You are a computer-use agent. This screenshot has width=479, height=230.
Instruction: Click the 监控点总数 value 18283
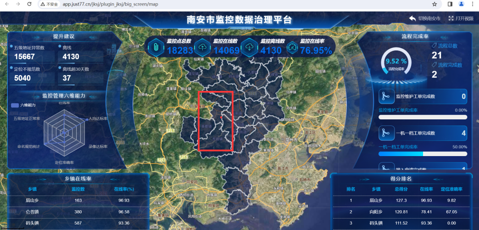click(180, 50)
